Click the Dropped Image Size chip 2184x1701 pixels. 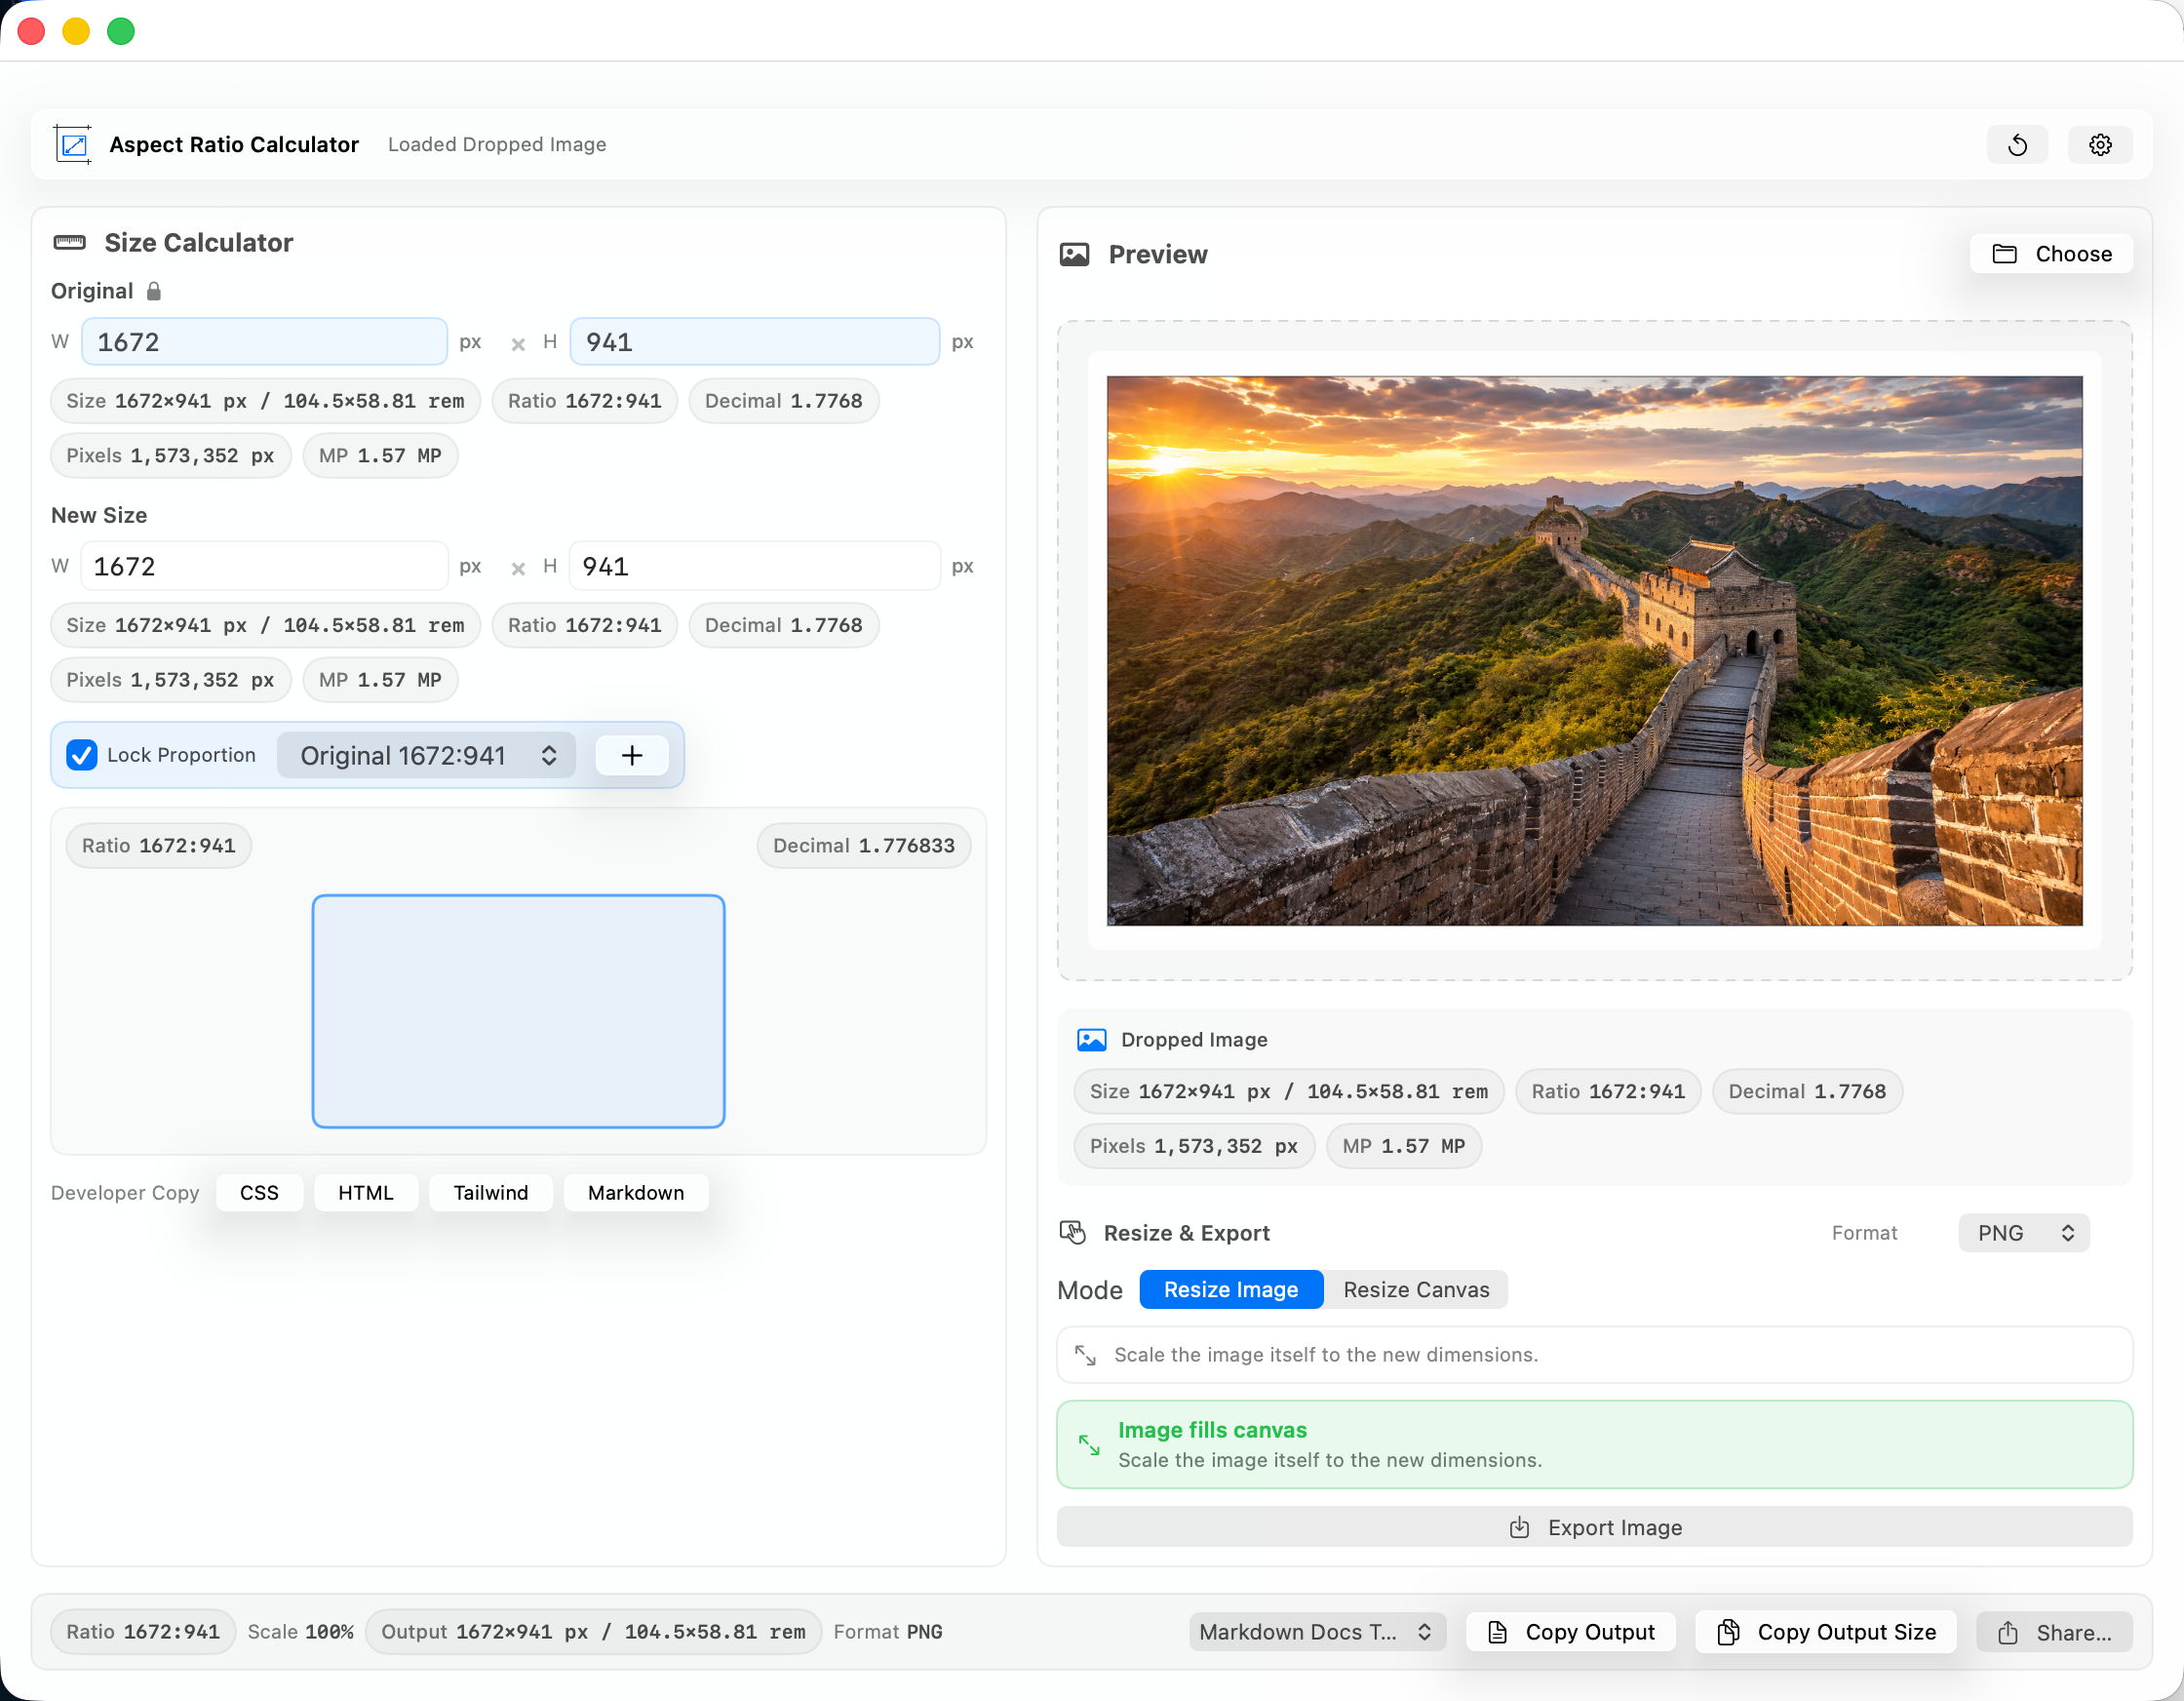tap(1289, 1091)
